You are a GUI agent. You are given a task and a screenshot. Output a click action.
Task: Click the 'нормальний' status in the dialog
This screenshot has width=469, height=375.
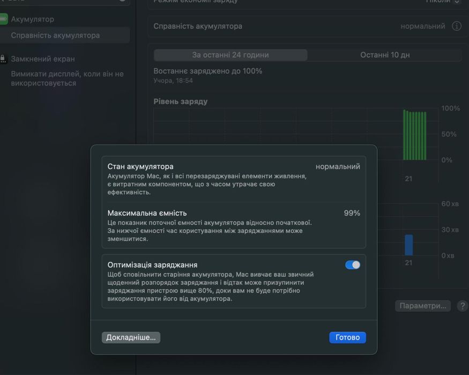pyautogui.click(x=338, y=166)
